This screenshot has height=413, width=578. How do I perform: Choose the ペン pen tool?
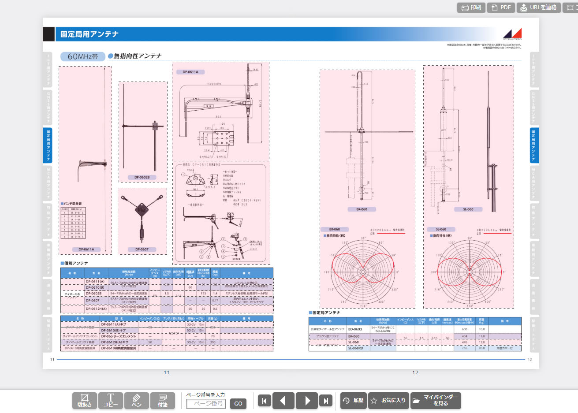136,401
